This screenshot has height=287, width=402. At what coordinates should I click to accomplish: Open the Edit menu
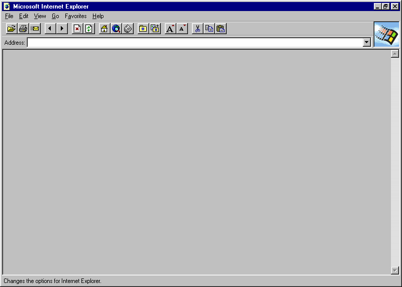coord(24,16)
